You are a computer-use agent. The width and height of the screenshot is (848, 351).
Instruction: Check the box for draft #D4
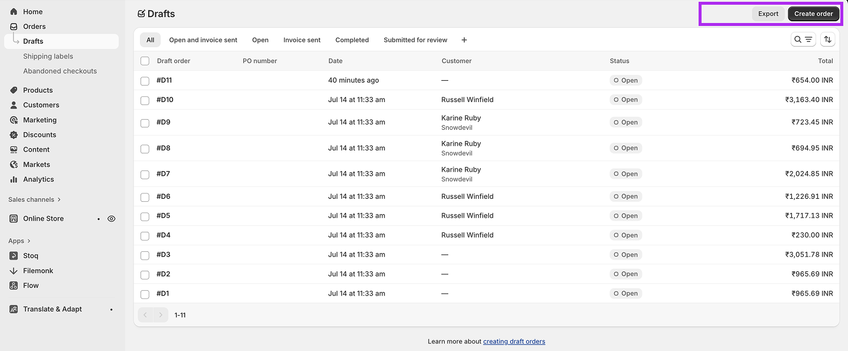pyautogui.click(x=145, y=235)
